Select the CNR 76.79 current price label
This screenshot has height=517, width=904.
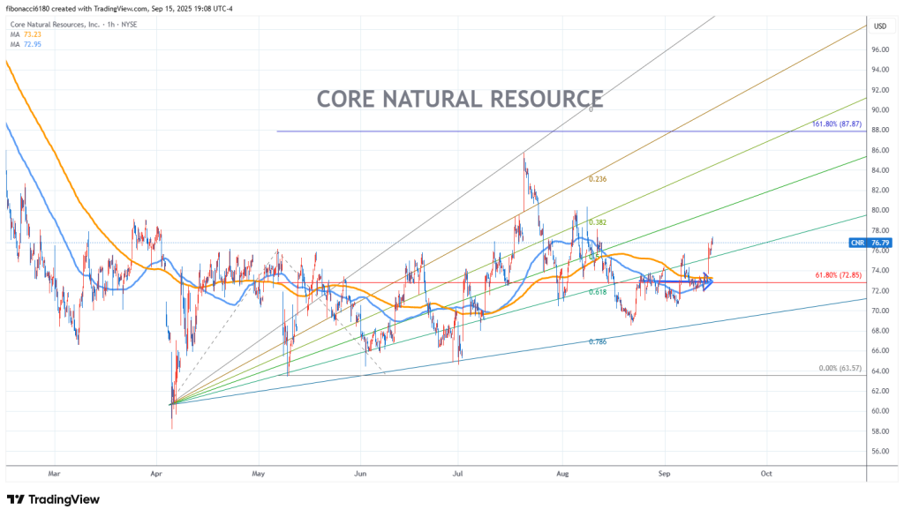click(870, 243)
